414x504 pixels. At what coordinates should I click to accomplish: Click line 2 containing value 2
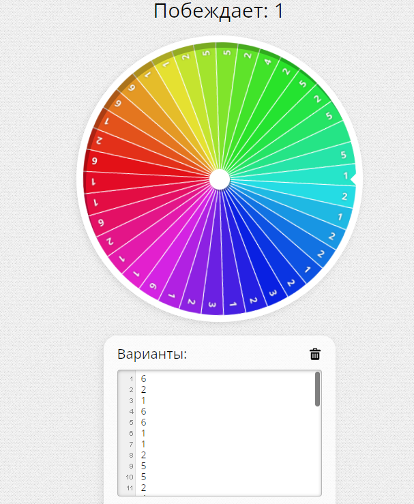220,389
